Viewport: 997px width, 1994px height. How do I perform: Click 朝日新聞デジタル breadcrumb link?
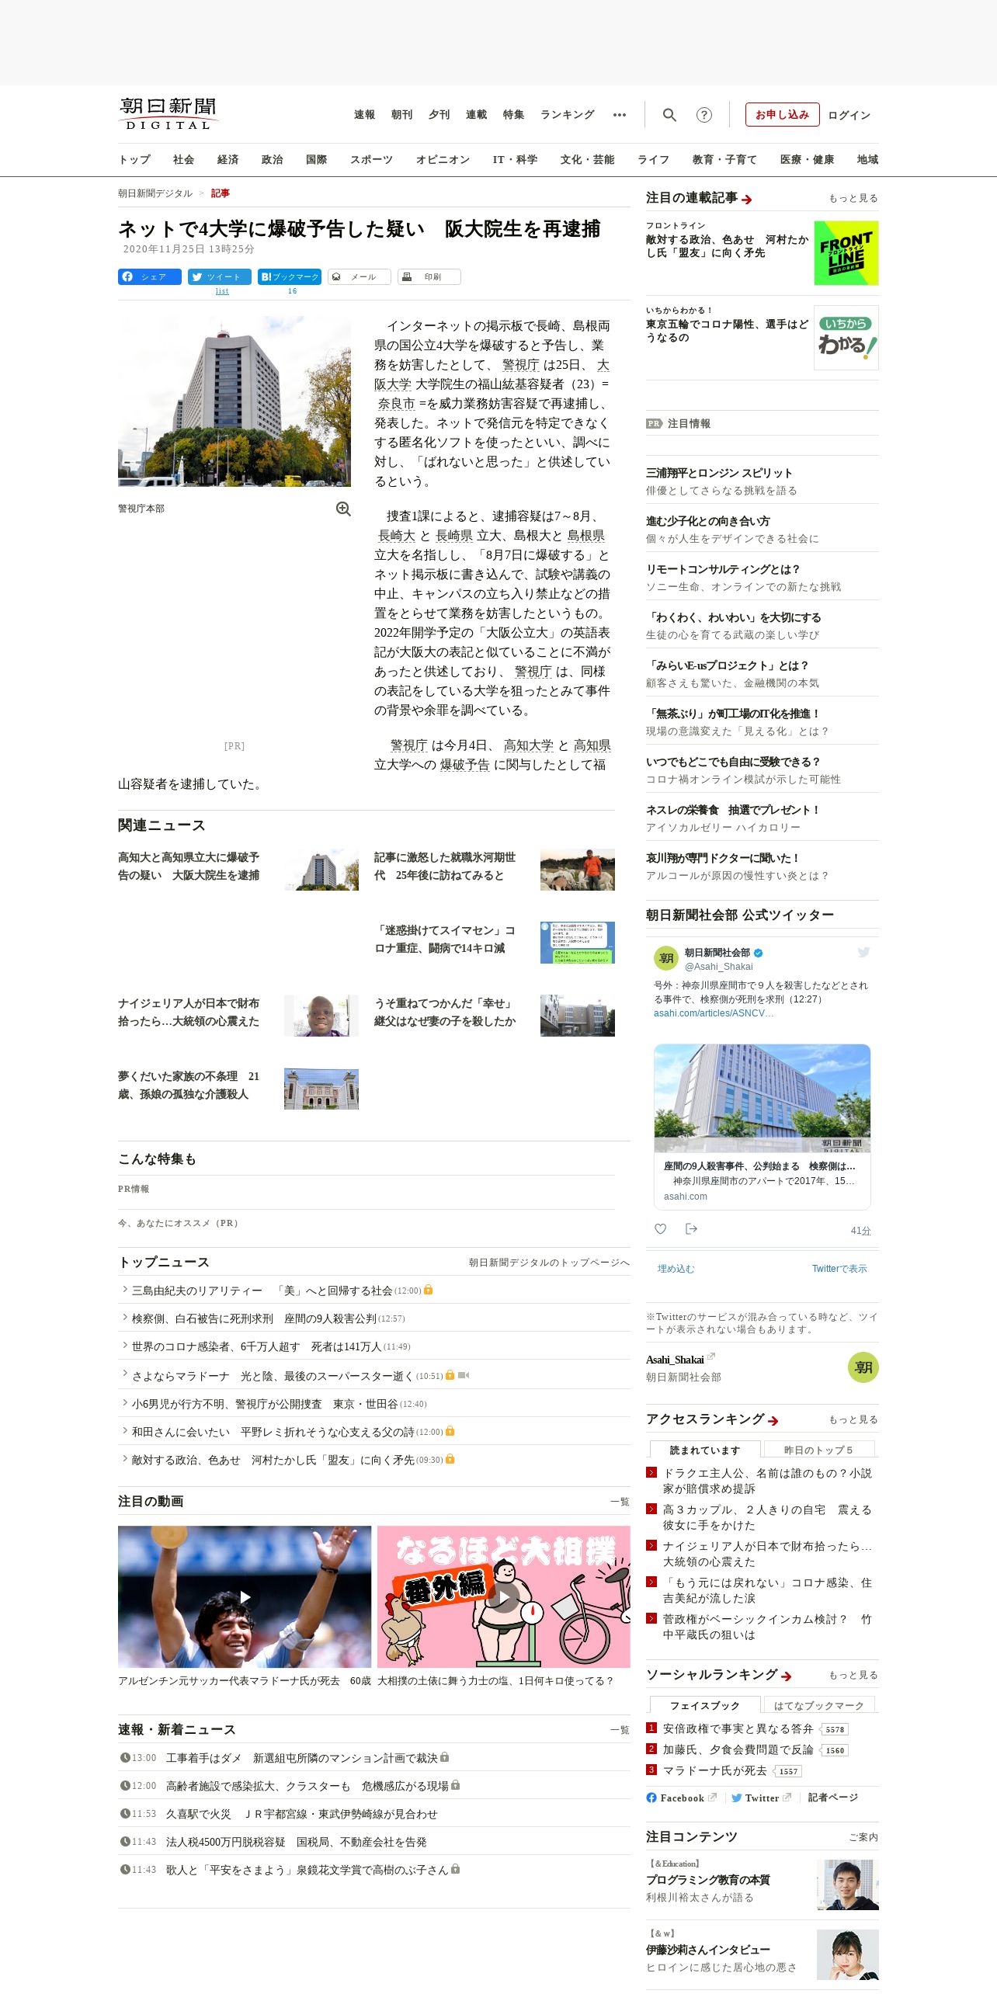(155, 193)
